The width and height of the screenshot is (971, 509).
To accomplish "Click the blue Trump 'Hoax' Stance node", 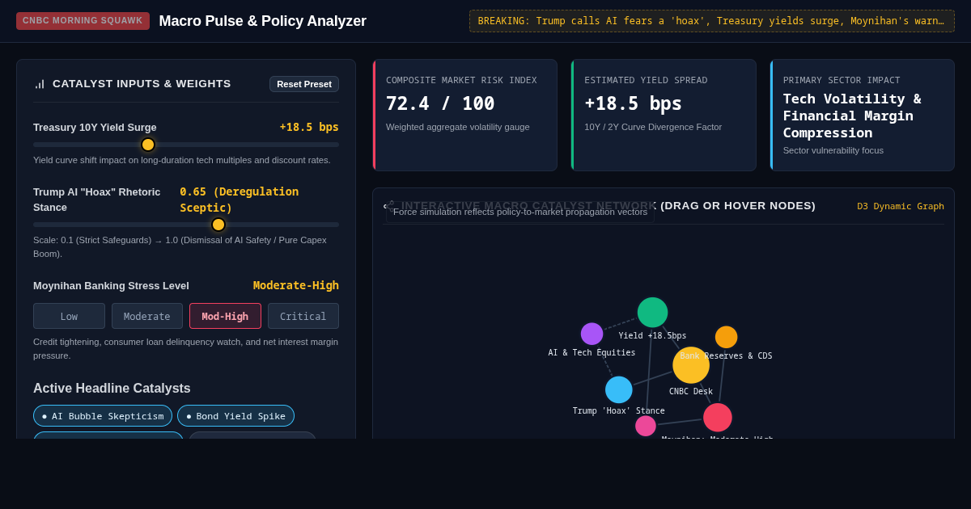I will click(619, 389).
